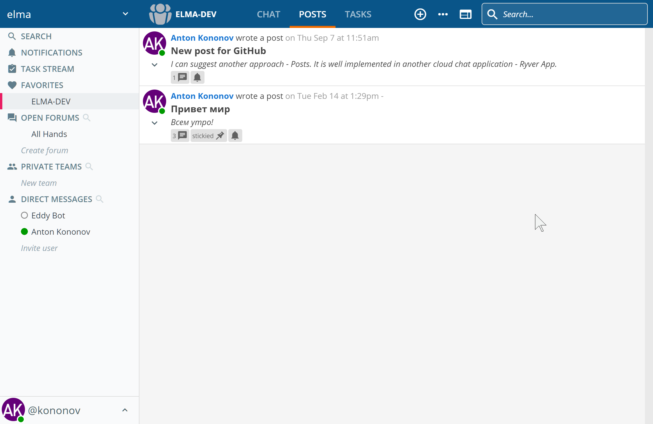This screenshot has width=653, height=424.
Task: Toggle the side panel layout icon
Action: [x=465, y=14]
